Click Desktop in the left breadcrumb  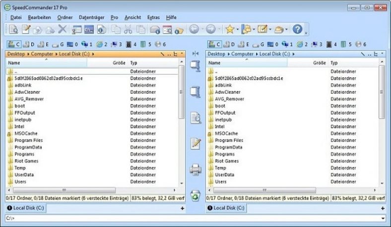pos(16,54)
